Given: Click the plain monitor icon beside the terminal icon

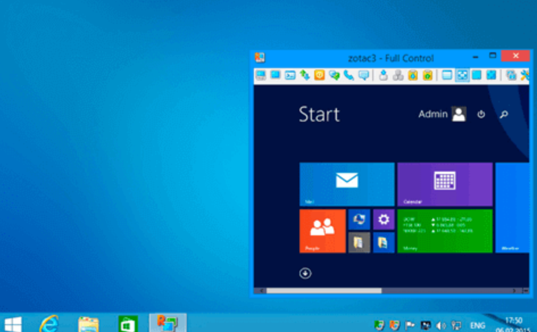Looking at the screenshot, I should tap(276, 75).
